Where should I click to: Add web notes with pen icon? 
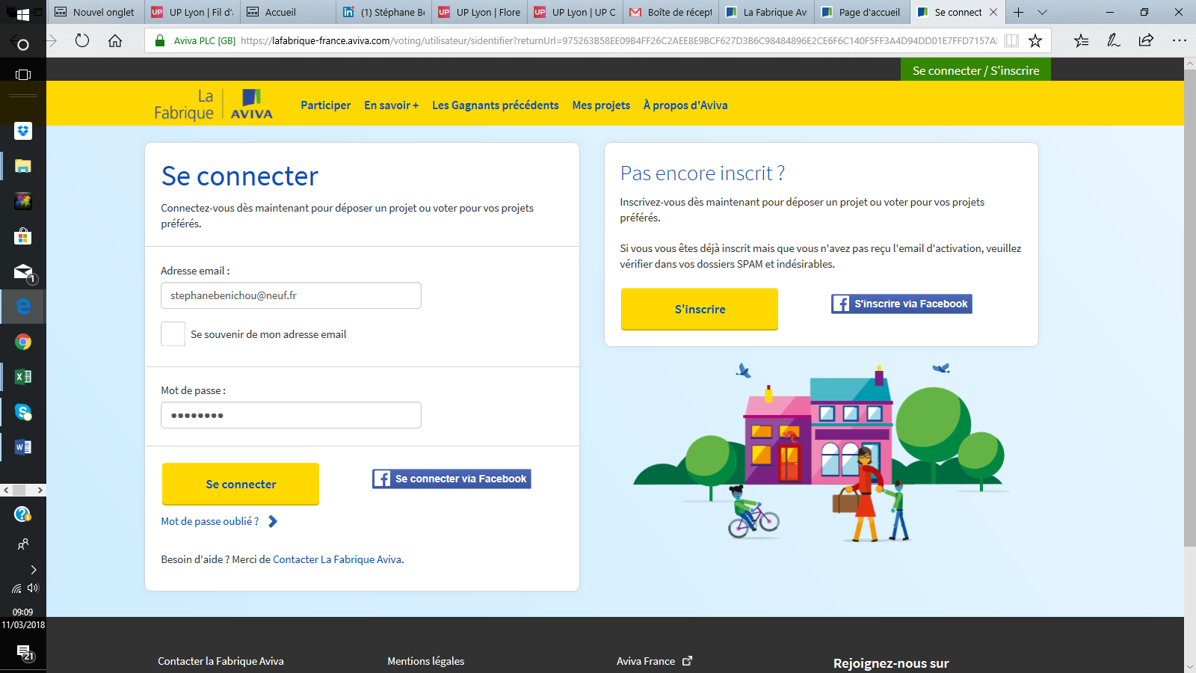pos(1114,40)
